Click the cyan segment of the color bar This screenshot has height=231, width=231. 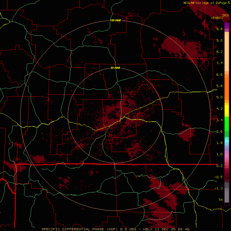click(x=227, y=141)
